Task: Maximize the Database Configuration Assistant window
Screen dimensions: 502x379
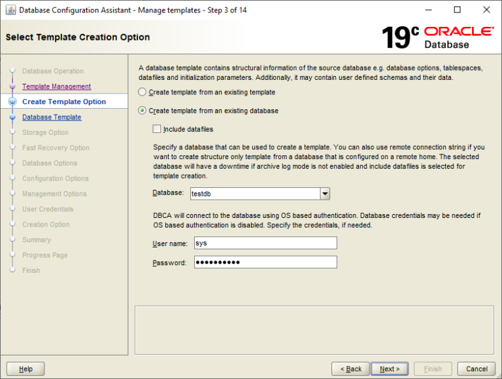Action: (x=457, y=10)
